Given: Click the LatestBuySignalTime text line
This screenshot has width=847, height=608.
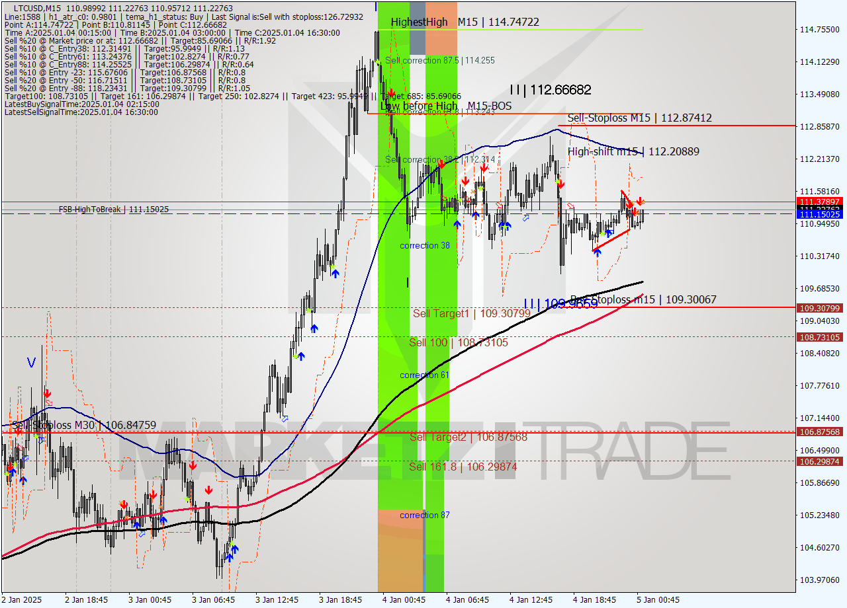Looking at the screenshot, I should pyautogui.click(x=81, y=104).
